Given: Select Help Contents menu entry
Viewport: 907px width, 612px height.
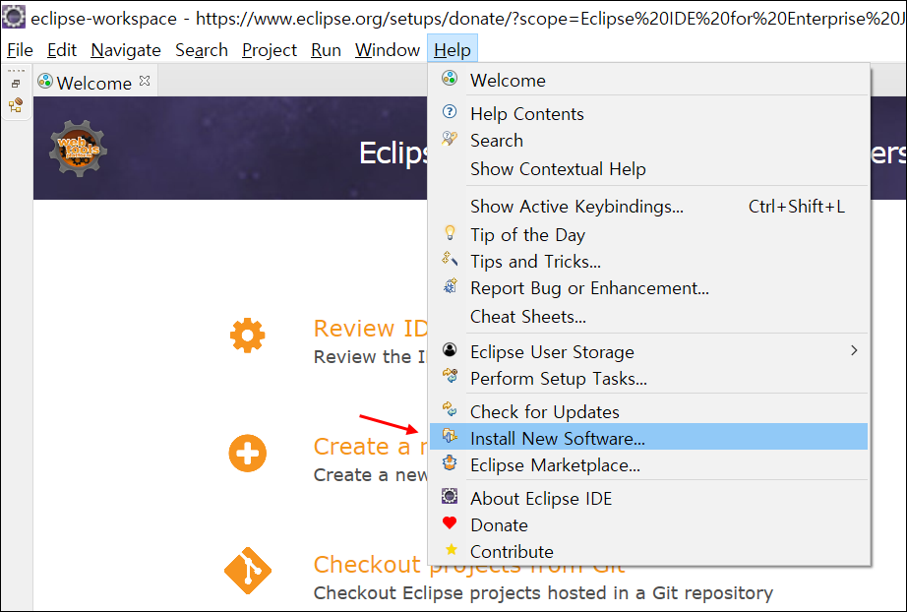Looking at the screenshot, I should 648,113.
